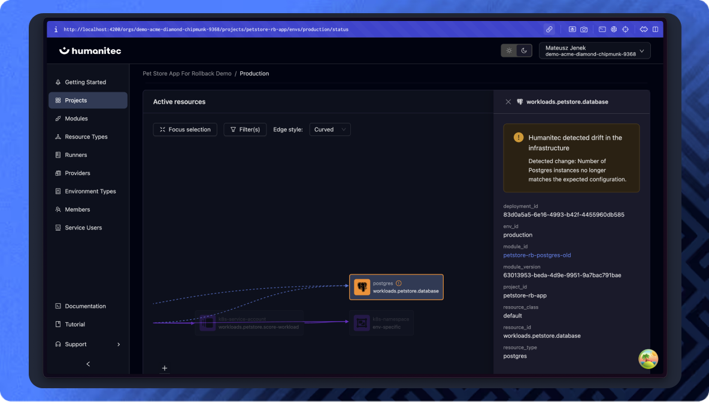Open the Filter(s) button
This screenshot has height=402, width=709.
[245, 129]
